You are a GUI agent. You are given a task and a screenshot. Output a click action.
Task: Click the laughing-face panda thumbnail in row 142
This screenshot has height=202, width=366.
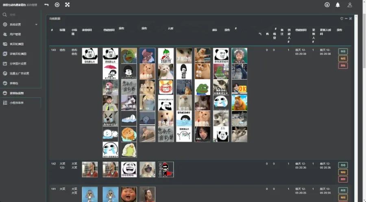tap(129, 170)
